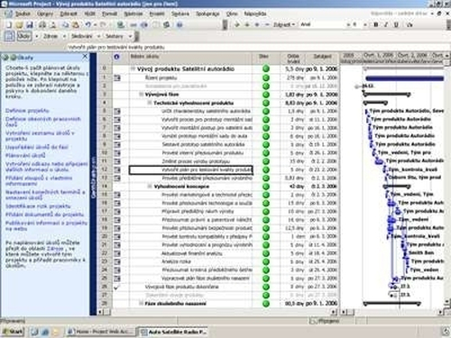Switch to Home - Project Web Access taskbar window
Image resolution: width=451 pixels, height=338 pixels.
tap(100, 332)
